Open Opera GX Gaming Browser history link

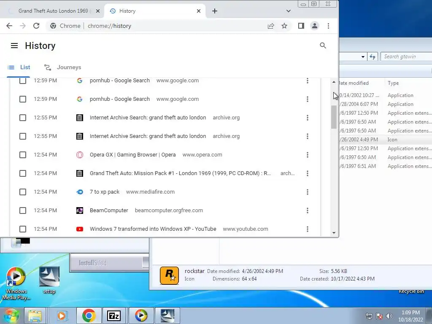[132, 155]
